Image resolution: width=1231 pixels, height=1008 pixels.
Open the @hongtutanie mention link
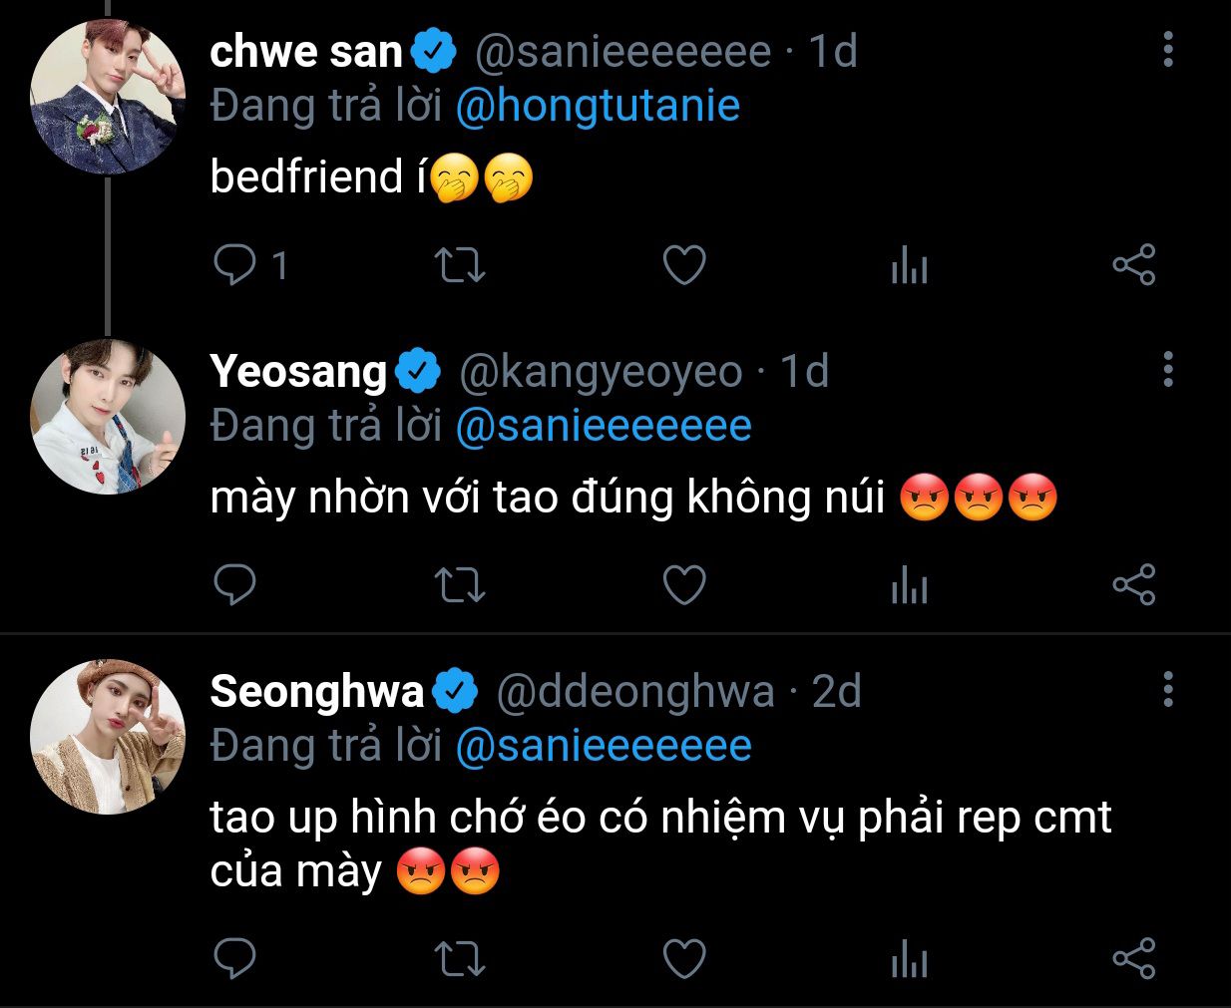(x=598, y=106)
